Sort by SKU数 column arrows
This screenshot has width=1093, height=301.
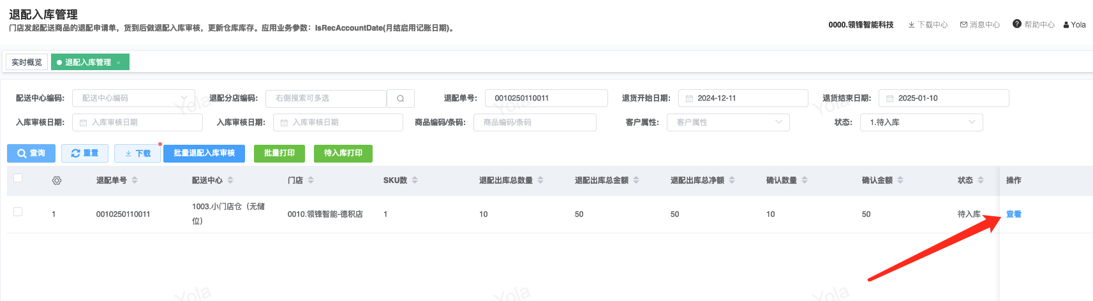click(415, 180)
